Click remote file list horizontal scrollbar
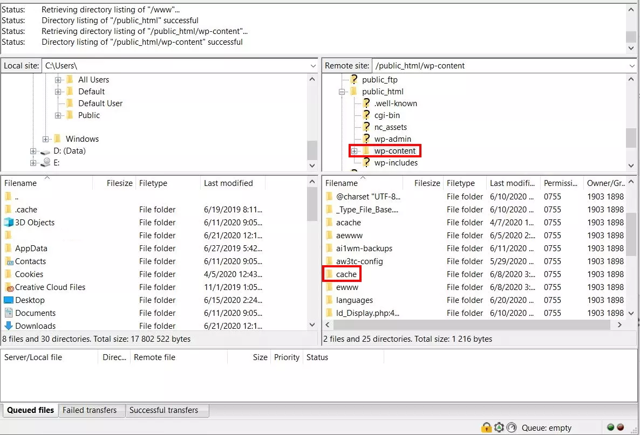The height and width of the screenshot is (435, 640). (x=472, y=324)
